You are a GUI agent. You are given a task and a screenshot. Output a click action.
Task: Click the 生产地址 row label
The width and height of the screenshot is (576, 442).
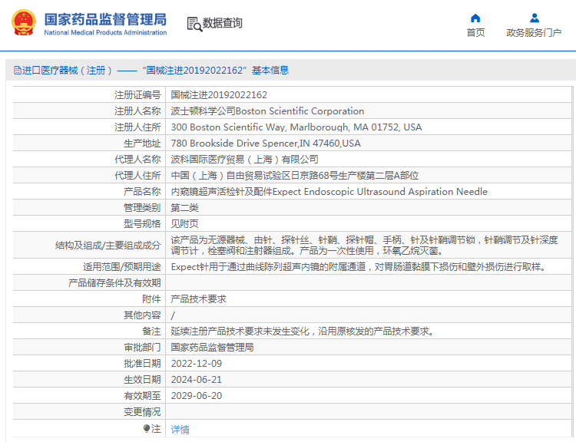point(143,143)
